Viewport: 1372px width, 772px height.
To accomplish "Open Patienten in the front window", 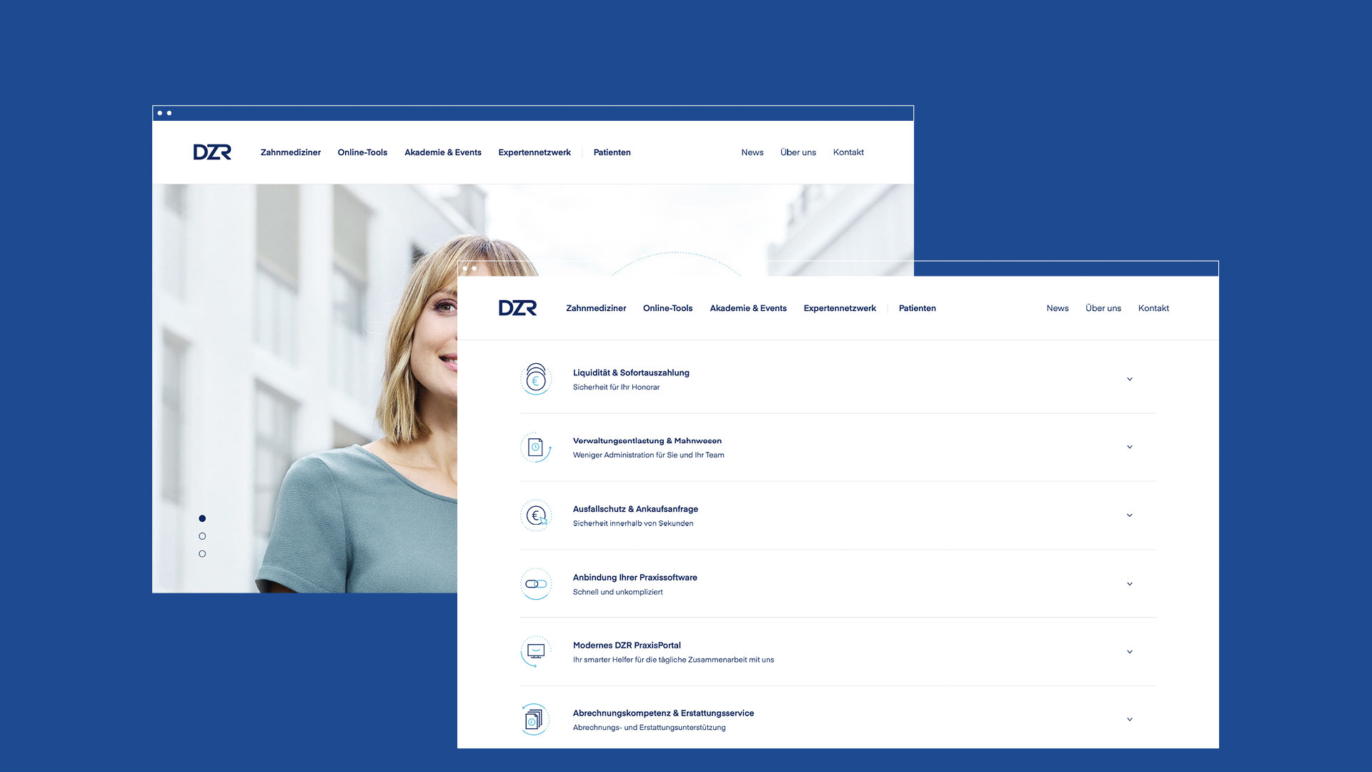I will [918, 308].
